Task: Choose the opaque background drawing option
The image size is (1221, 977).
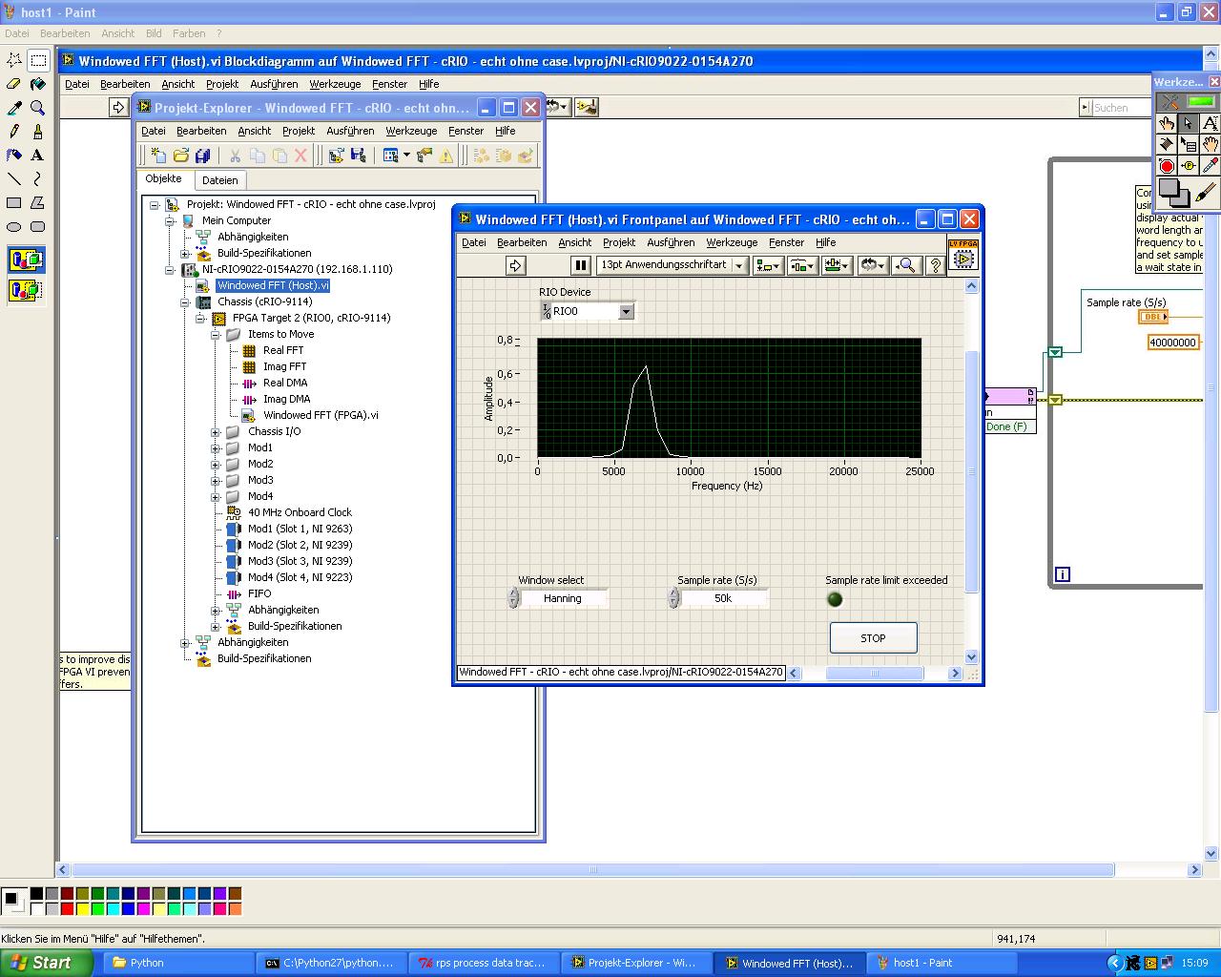Action: [26, 260]
